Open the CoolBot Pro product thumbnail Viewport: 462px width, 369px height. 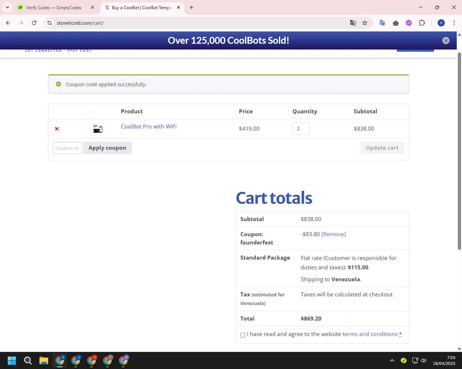(x=98, y=129)
